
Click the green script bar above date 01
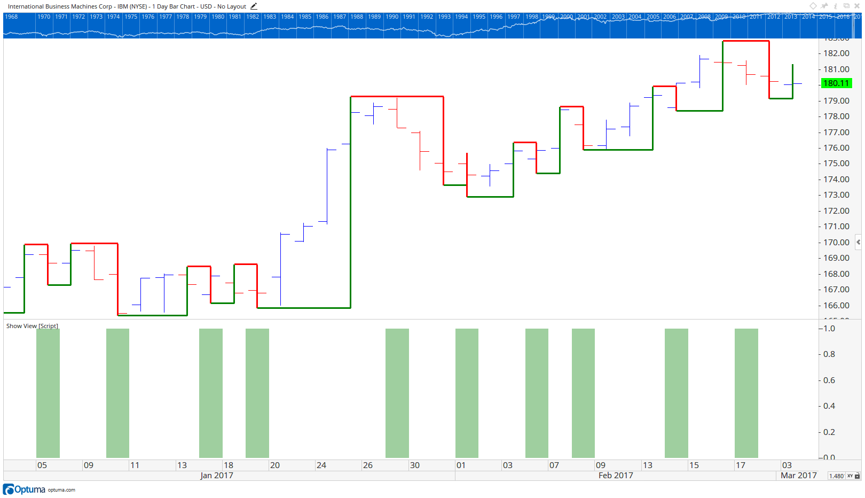[x=467, y=393]
